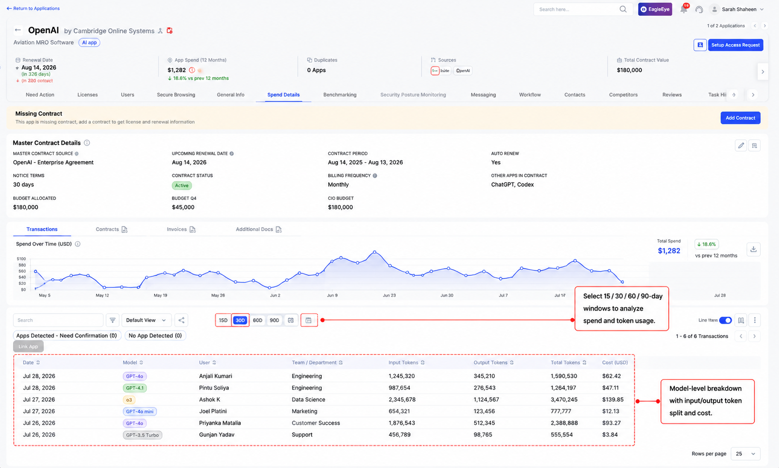The image size is (779, 468).
Task: Open the notifications bell
Action: point(684,9)
